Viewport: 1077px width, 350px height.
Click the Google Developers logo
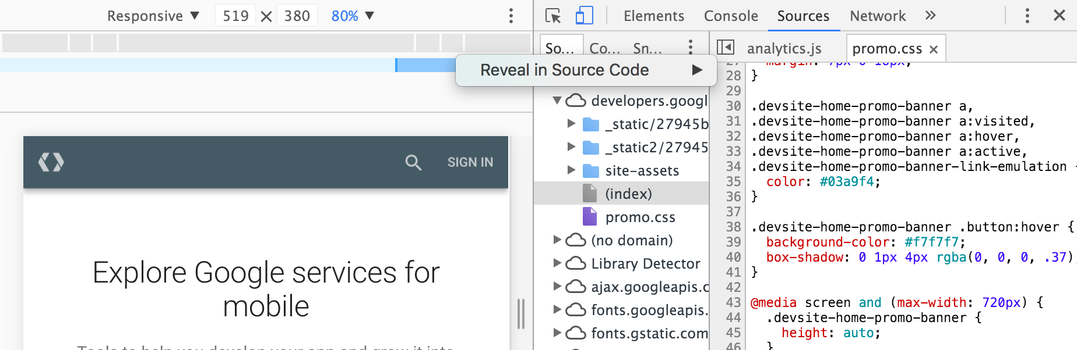click(x=51, y=162)
